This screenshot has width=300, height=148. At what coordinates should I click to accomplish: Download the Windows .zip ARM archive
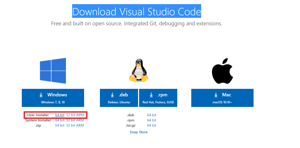[x=80, y=125]
